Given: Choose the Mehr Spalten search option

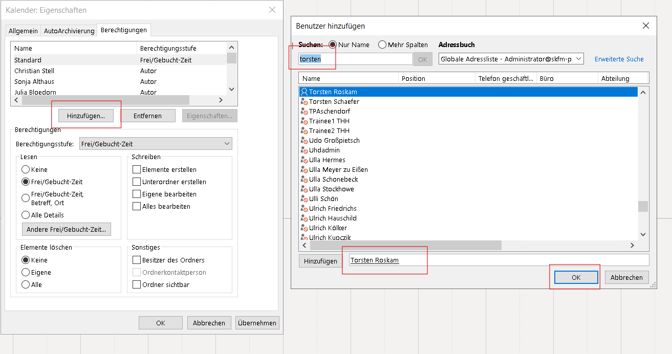Looking at the screenshot, I should (382, 45).
